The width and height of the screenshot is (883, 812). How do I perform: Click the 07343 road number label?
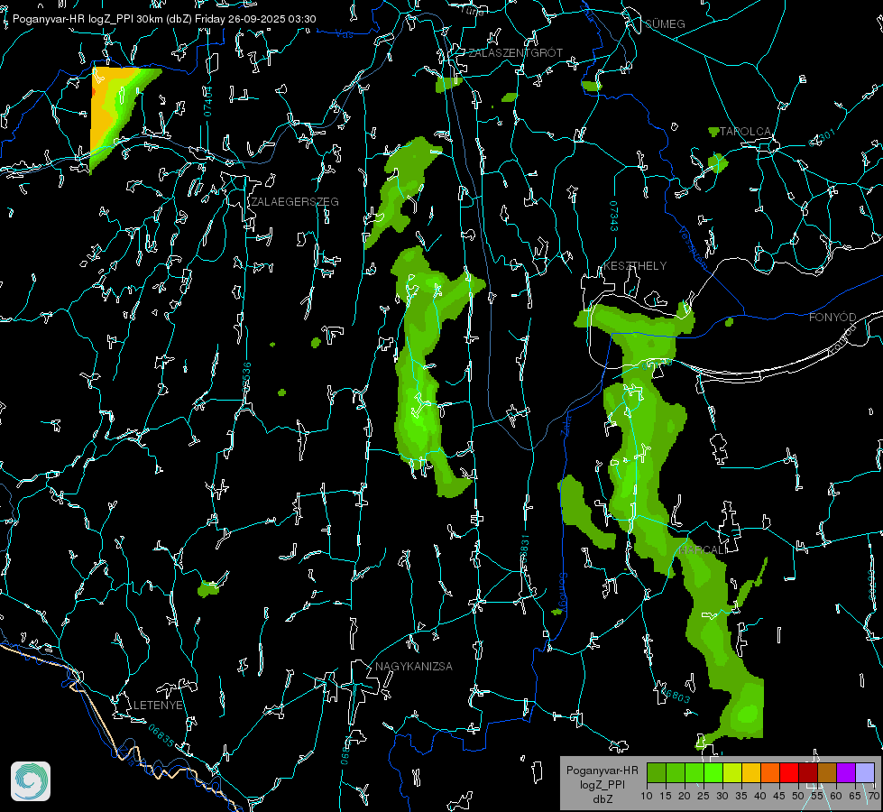click(614, 217)
